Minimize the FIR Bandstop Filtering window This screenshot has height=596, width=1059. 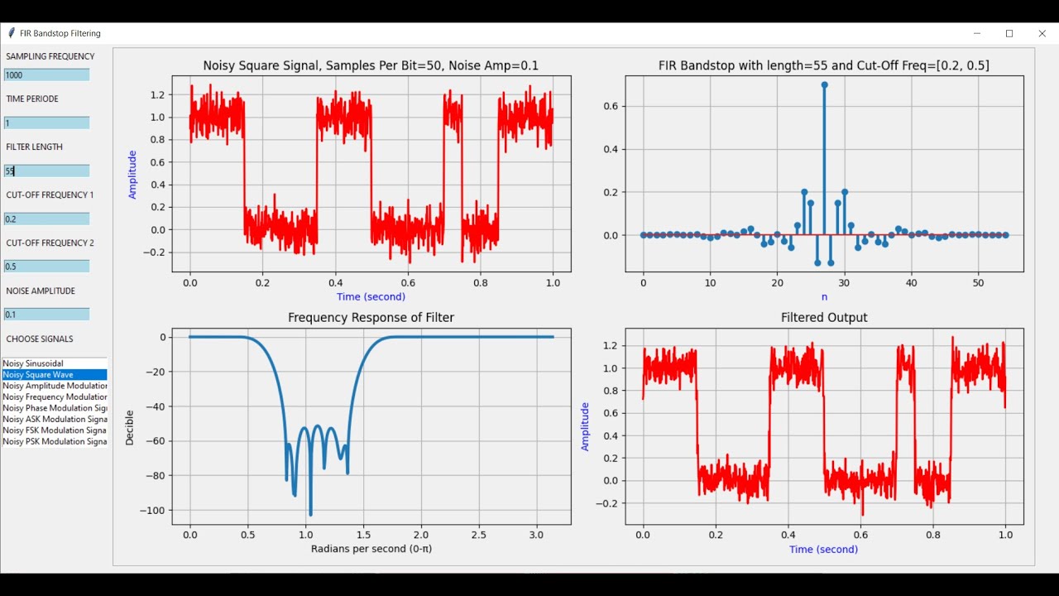[977, 33]
